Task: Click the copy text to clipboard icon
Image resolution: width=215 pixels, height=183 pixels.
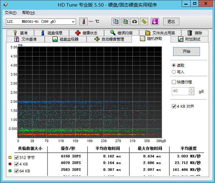Action: coord(116,21)
